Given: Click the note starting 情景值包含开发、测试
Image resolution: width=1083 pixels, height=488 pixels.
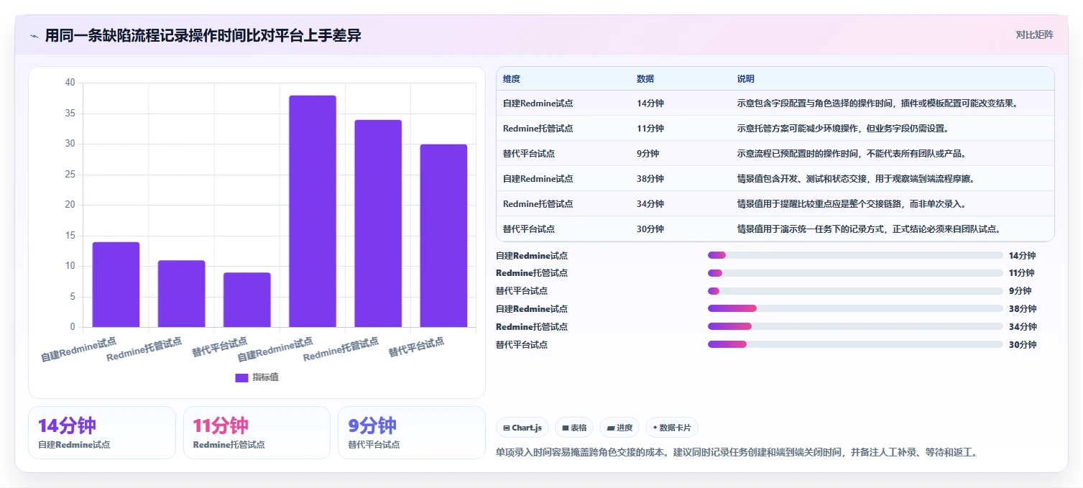Looking at the screenshot, I should (856, 179).
